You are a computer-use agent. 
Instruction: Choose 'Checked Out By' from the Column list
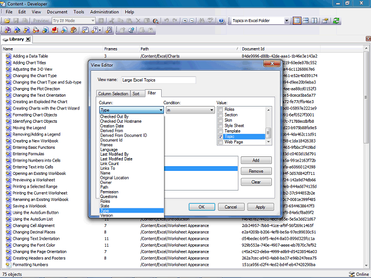coord(132,116)
